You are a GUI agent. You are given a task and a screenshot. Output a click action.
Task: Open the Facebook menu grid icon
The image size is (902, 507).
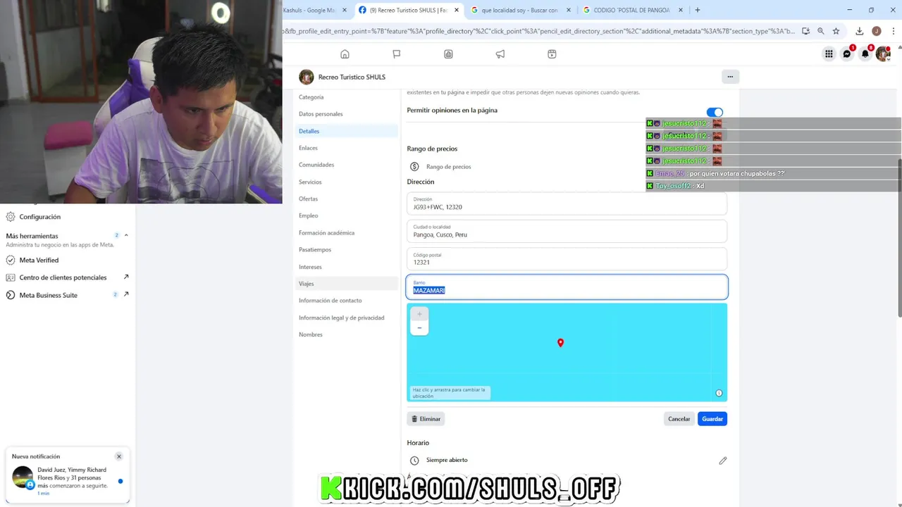click(829, 54)
